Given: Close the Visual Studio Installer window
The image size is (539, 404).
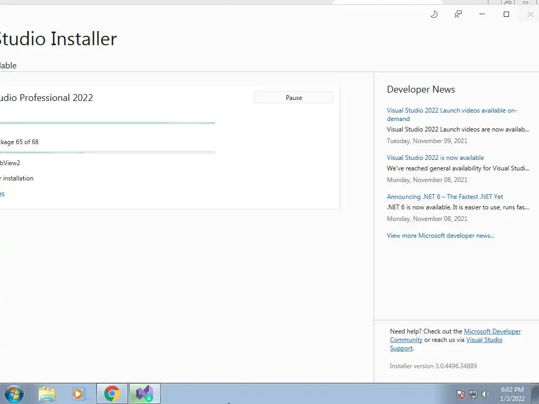Looking at the screenshot, I should (530, 14).
